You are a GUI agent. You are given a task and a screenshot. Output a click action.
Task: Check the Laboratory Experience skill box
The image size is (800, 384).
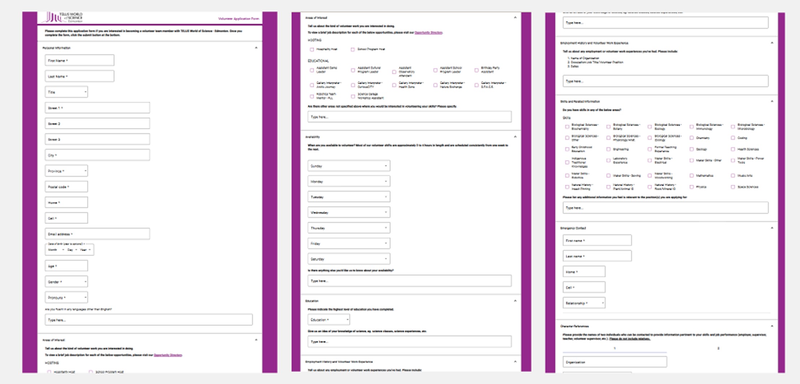click(x=608, y=160)
